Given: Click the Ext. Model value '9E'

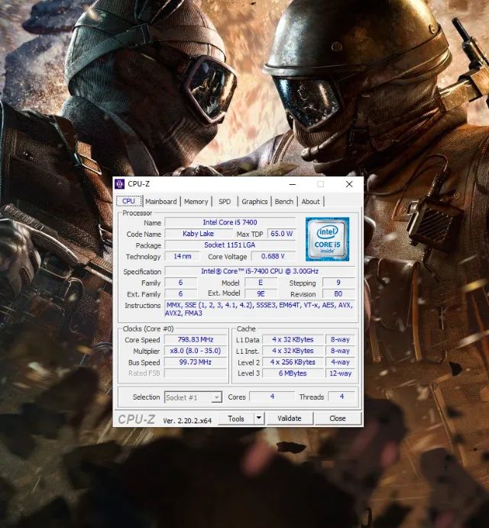Looking at the screenshot, I should 261,293.
